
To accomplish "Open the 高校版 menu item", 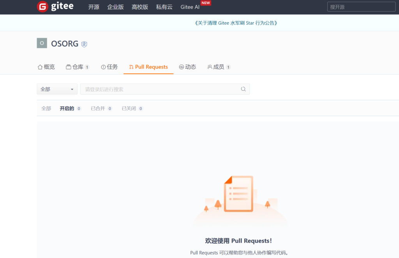I will [x=140, y=7].
